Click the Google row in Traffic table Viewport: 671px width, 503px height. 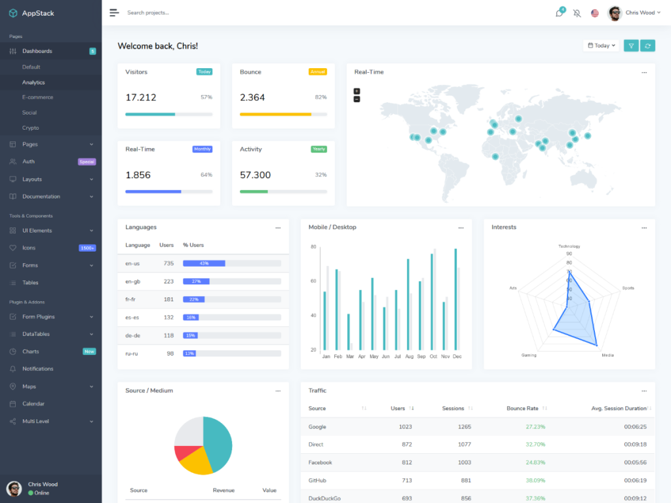[478, 427]
